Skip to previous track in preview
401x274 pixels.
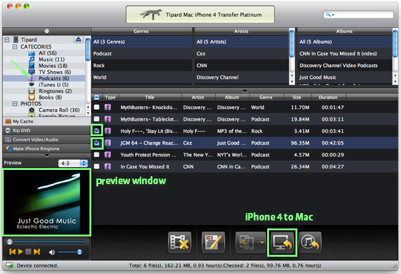pos(12,252)
